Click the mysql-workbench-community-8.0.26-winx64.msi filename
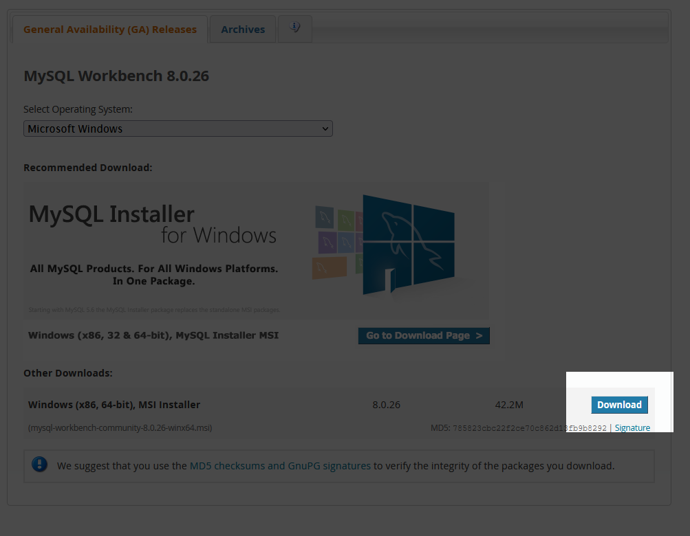690x536 pixels. (119, 427)
